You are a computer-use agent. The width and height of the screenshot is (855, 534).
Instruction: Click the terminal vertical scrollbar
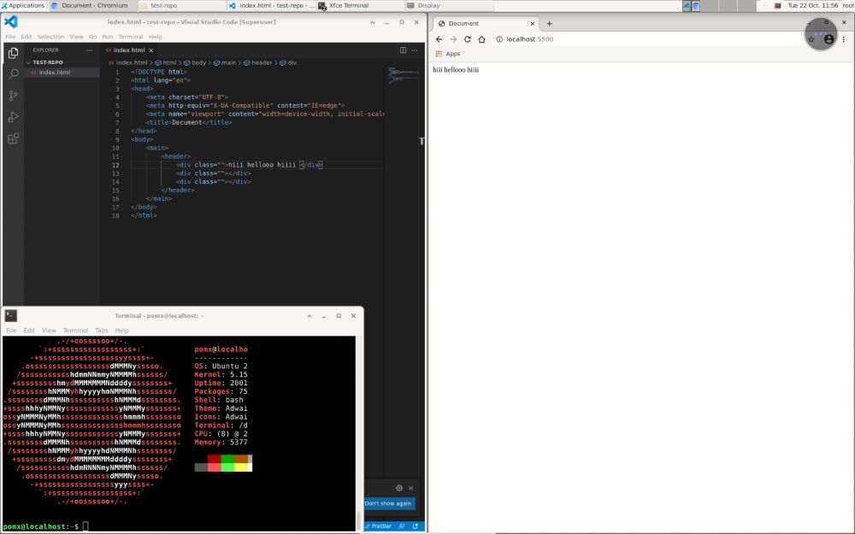pyautogui.click(x=359, y=433)
